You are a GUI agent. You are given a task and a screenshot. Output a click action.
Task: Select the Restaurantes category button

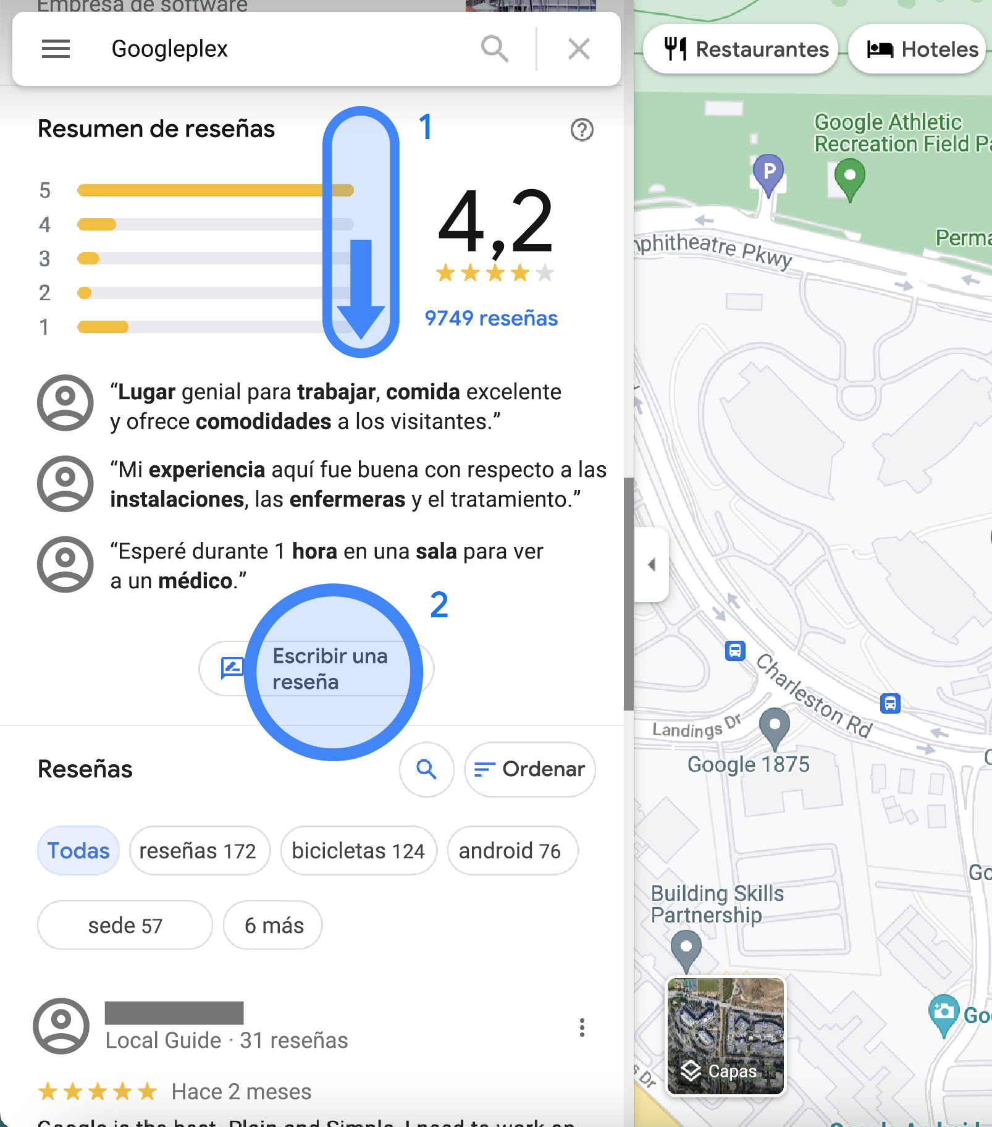tap(741, 49)
